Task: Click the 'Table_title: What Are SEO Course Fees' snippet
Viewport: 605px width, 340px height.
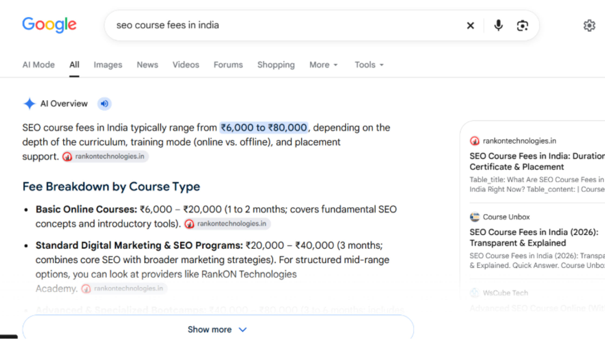Action: (x=537, y=185)
